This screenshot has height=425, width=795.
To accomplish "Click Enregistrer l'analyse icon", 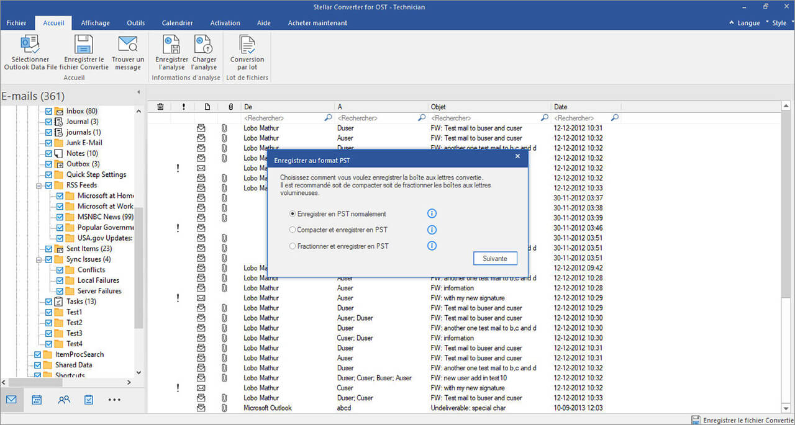I will click(171, 44).
